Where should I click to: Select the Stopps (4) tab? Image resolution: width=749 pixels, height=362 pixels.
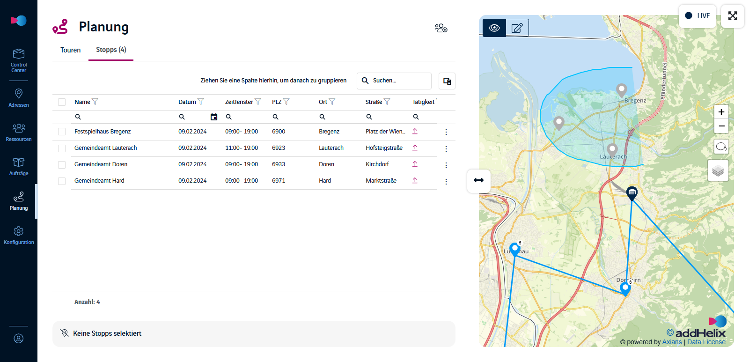point(111,50)
